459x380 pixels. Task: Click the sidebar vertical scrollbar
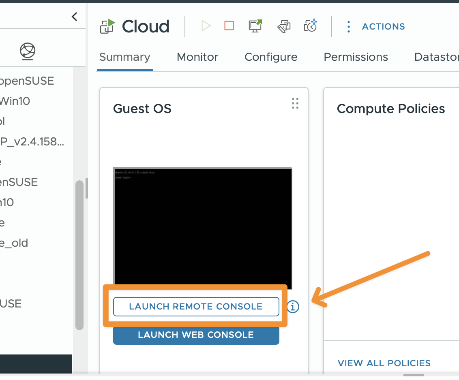[79, 255]
